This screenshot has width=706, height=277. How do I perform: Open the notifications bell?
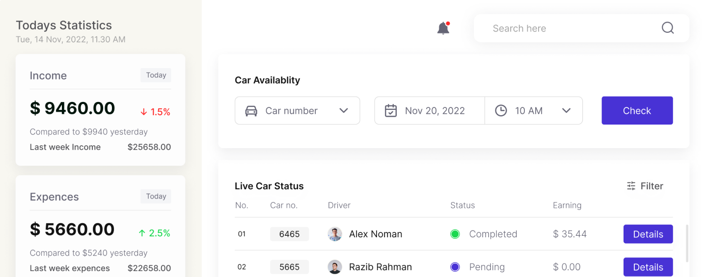(443, 28)
